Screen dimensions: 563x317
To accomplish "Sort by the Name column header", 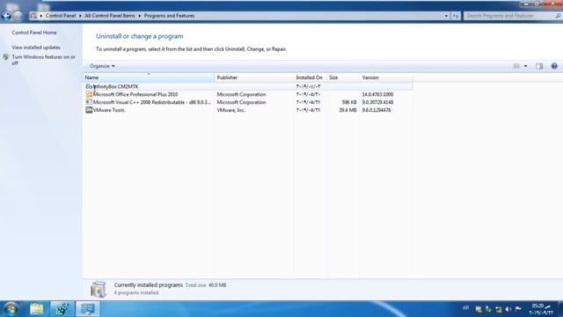I will [149, 77].
